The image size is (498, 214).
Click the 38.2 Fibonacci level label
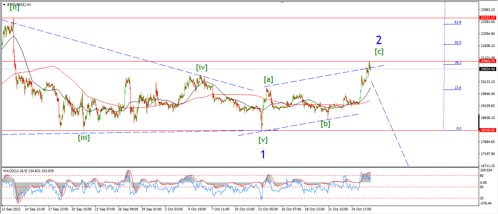[x=458, y=63]
